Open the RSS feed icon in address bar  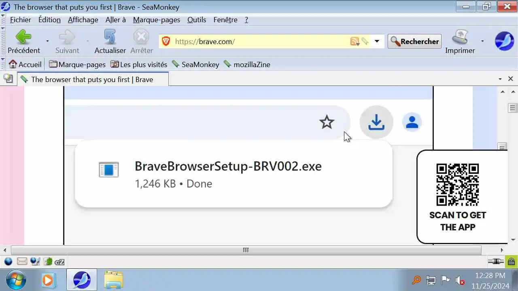point(355,41)
